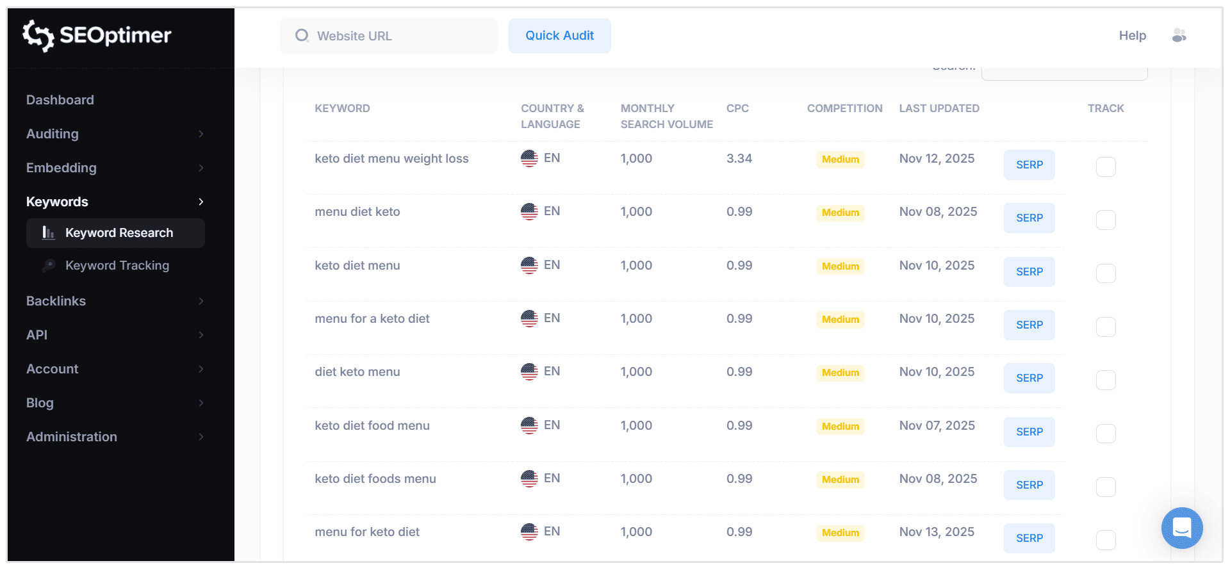Click the US flag beside 'menu for keto diet'

pyautogui.click(x=529, y=532)
